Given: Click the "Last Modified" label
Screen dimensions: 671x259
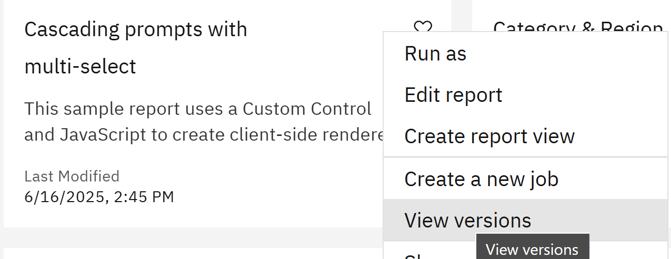Looking at the screenshot, I should pos(72,176).
